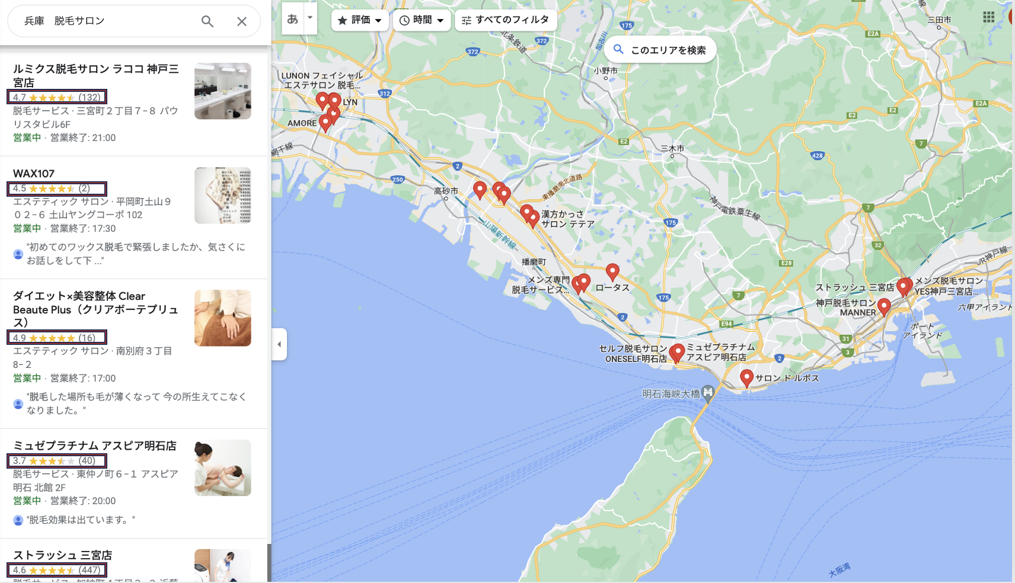Viewport: 1015px width, 583px height.
Task: Click the 播磨町 town label on map
Action: [534, 262]
